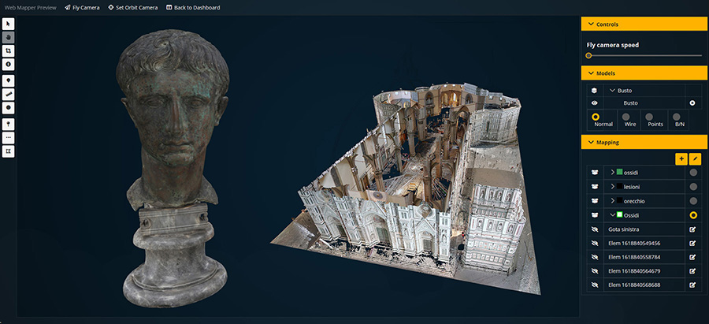Click the active Ossidi mapping radio
The width and height of the screenshot is (709, 324).
tap(693, 215)
